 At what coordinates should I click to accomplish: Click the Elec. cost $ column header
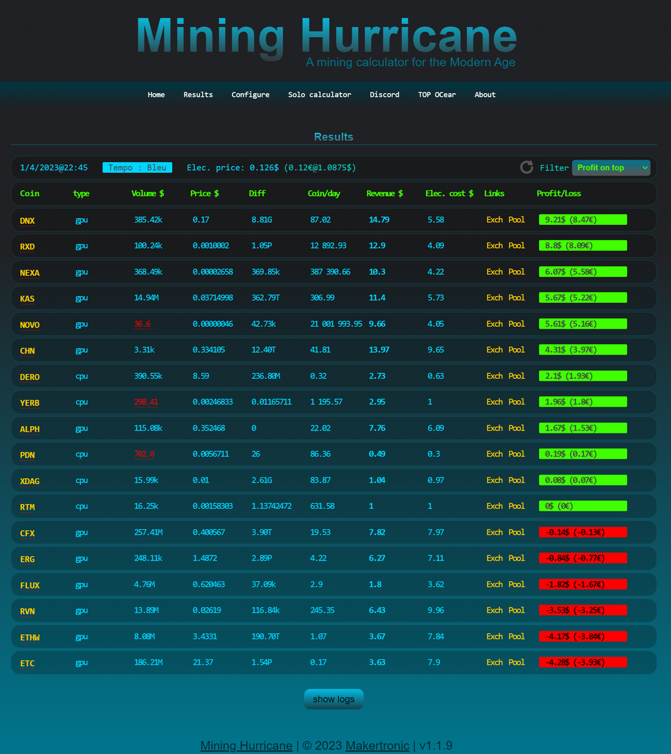(x=449, y=194)
